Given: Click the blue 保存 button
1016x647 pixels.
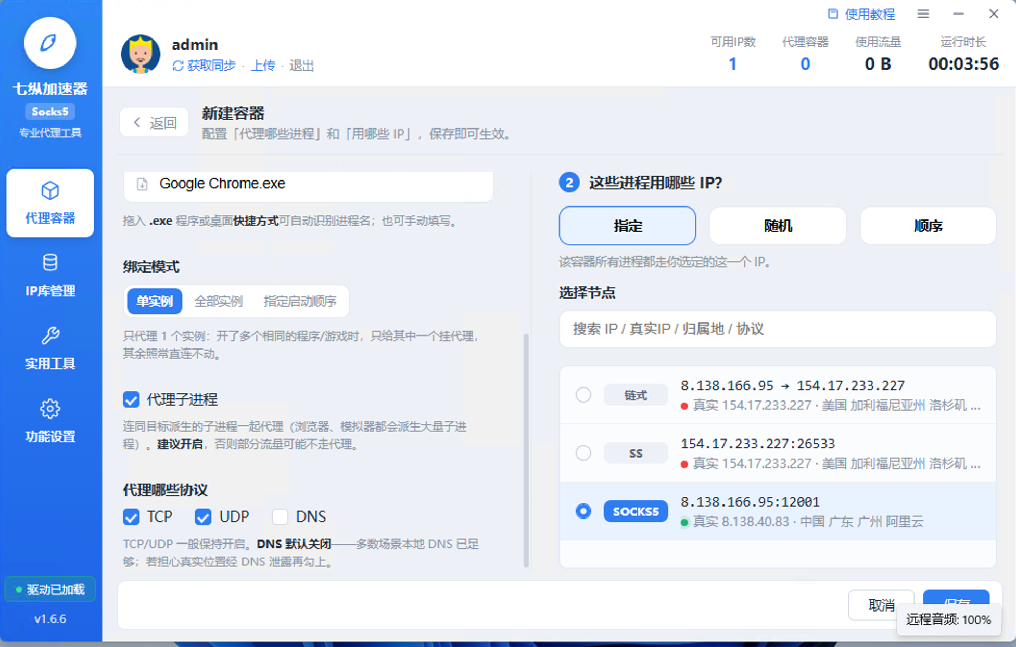Looking at the screenshot, I should [956, 598].
